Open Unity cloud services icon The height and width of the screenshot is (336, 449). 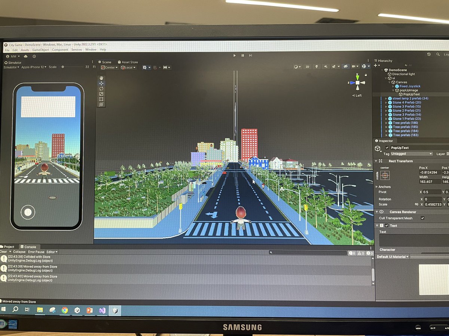26,56
